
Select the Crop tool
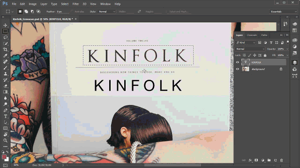pos(5,49)
